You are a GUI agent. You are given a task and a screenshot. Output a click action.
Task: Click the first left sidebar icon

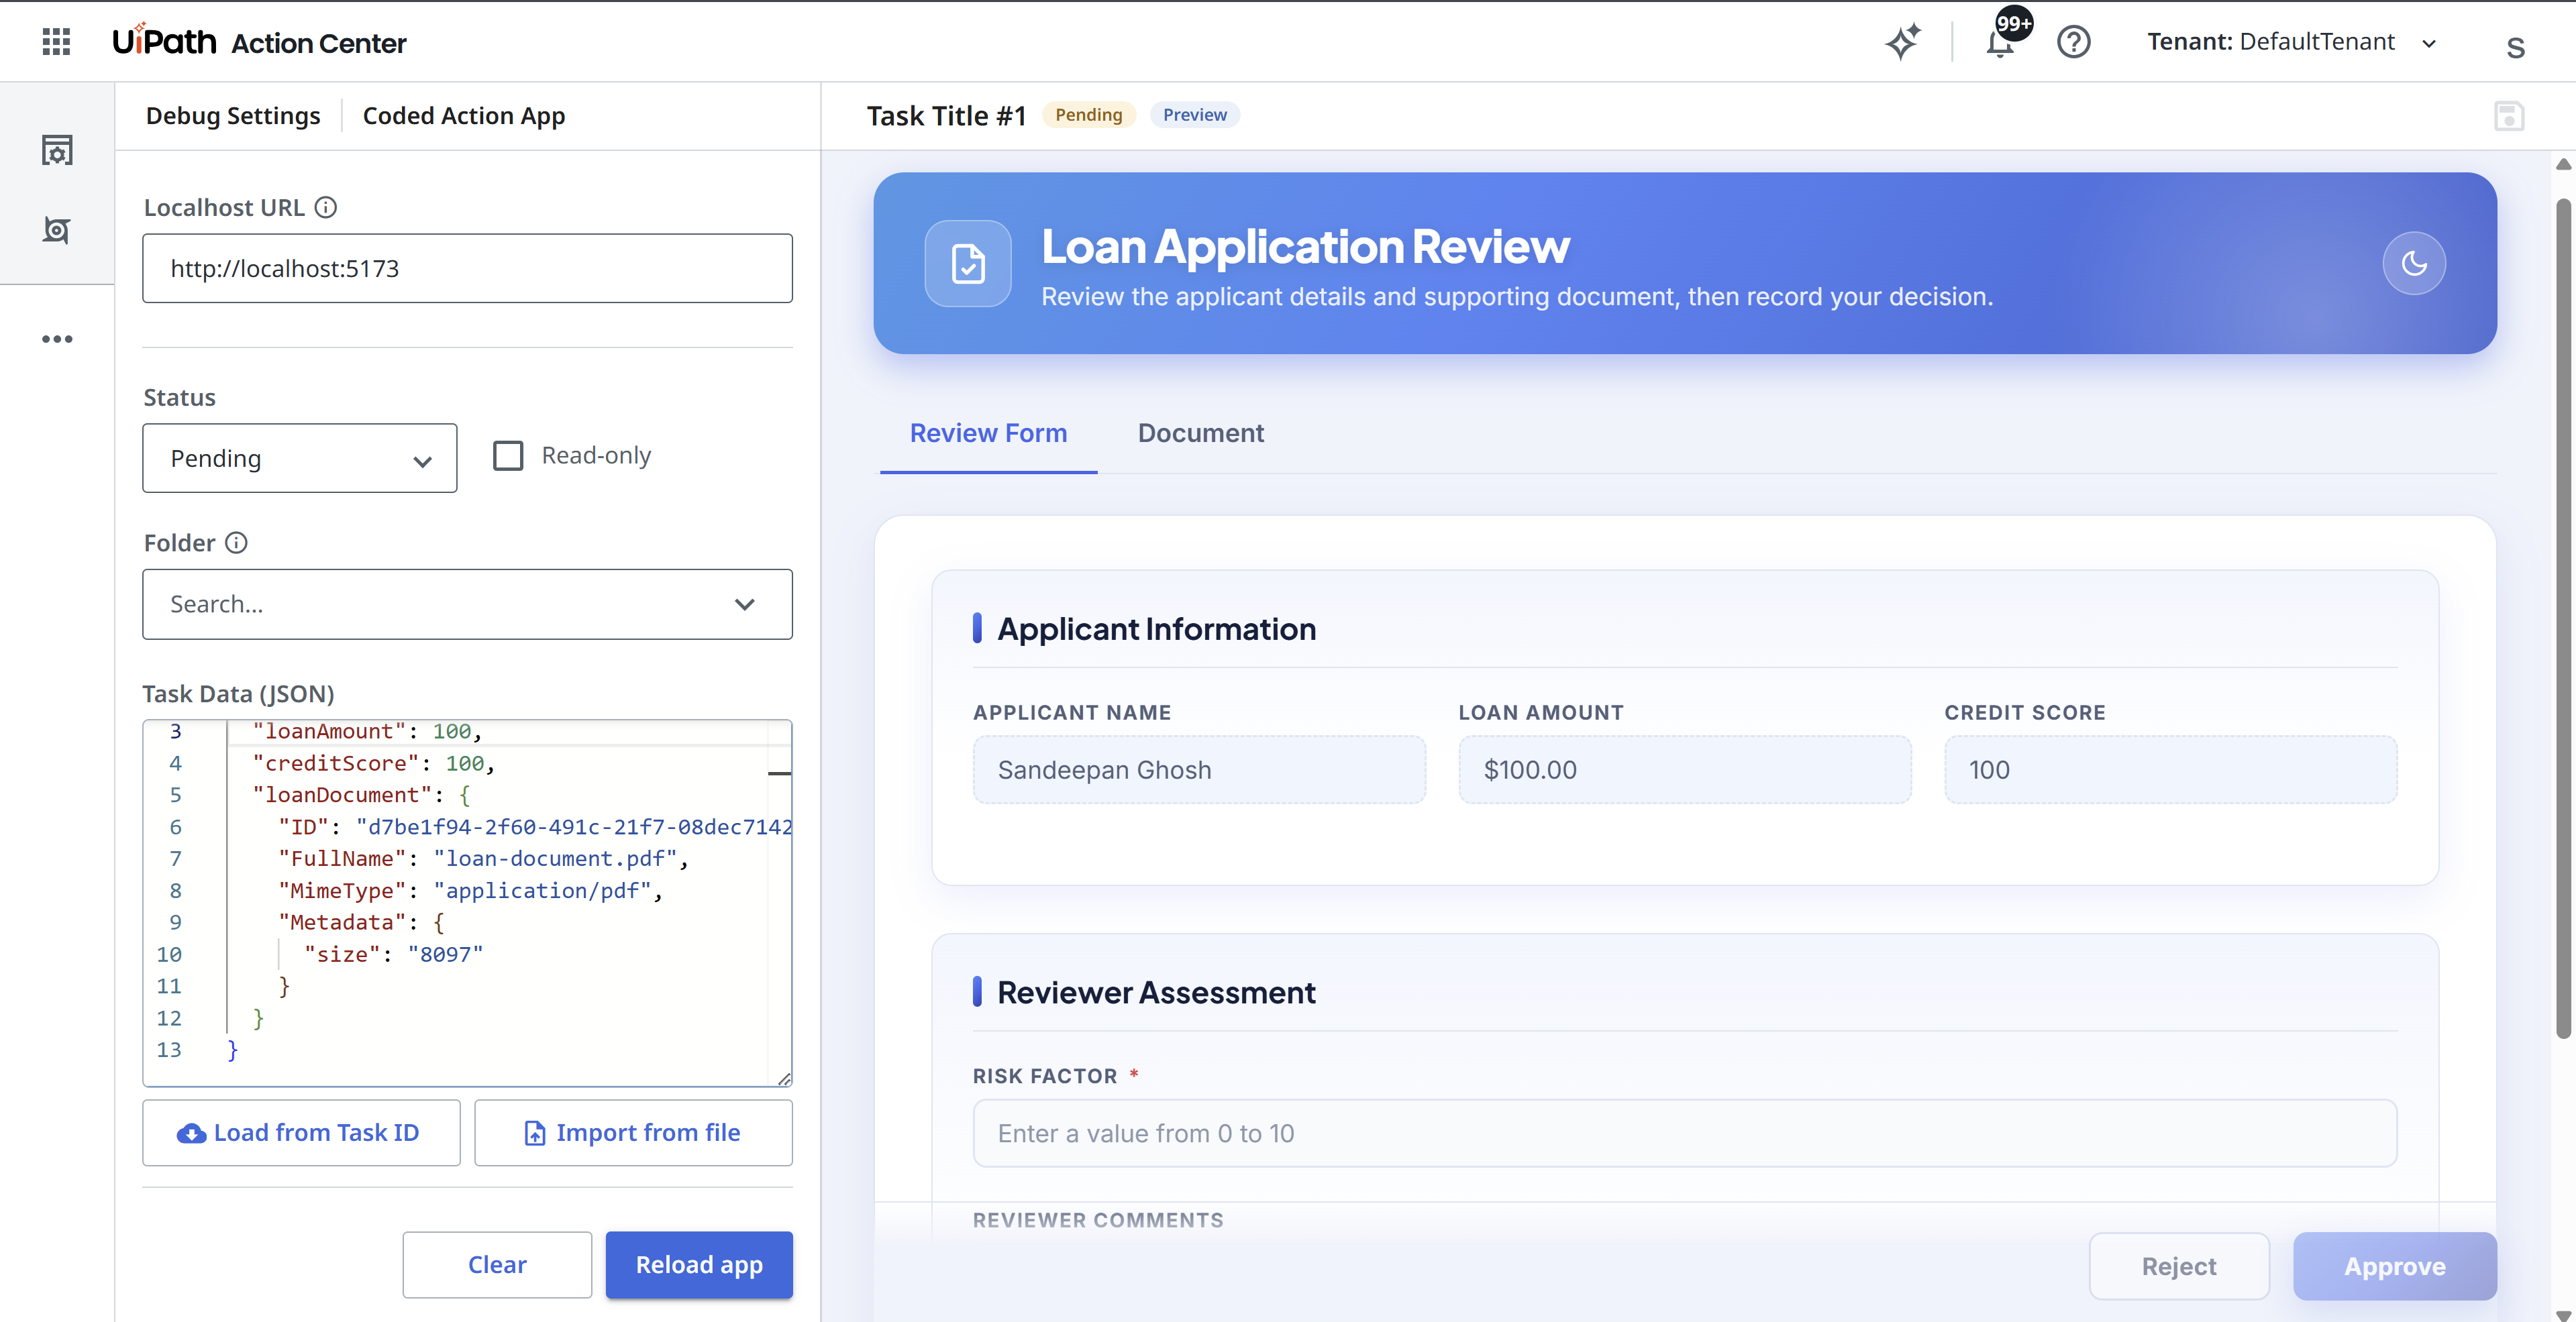click(57, 151)
